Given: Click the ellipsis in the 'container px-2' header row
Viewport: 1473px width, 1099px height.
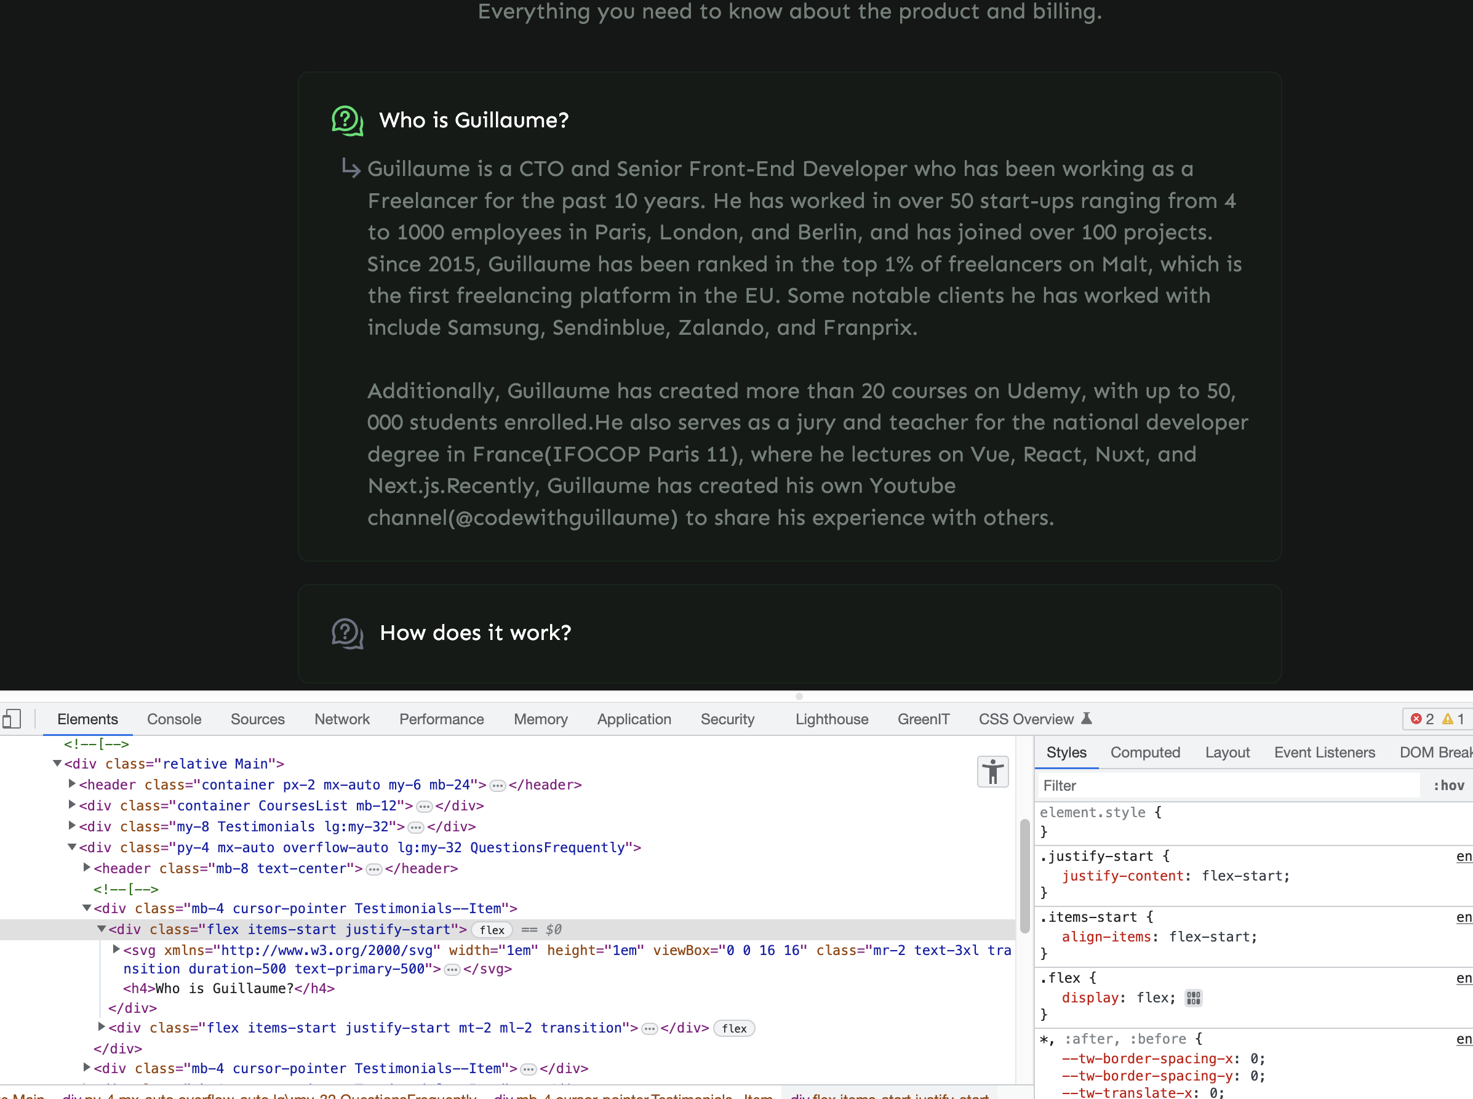Looking at the screenshot, I should click(497, 786).
